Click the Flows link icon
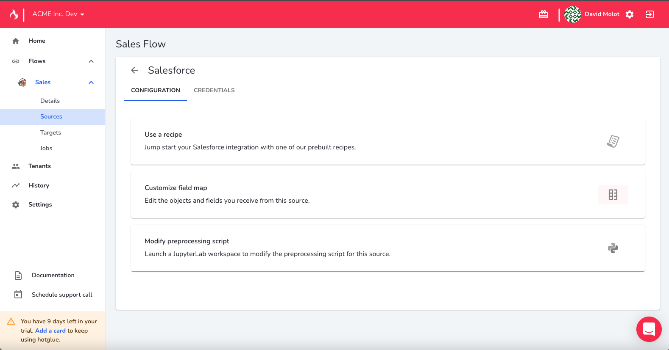Viewport: 669px width, 350px height. click(x=16, y=61)
